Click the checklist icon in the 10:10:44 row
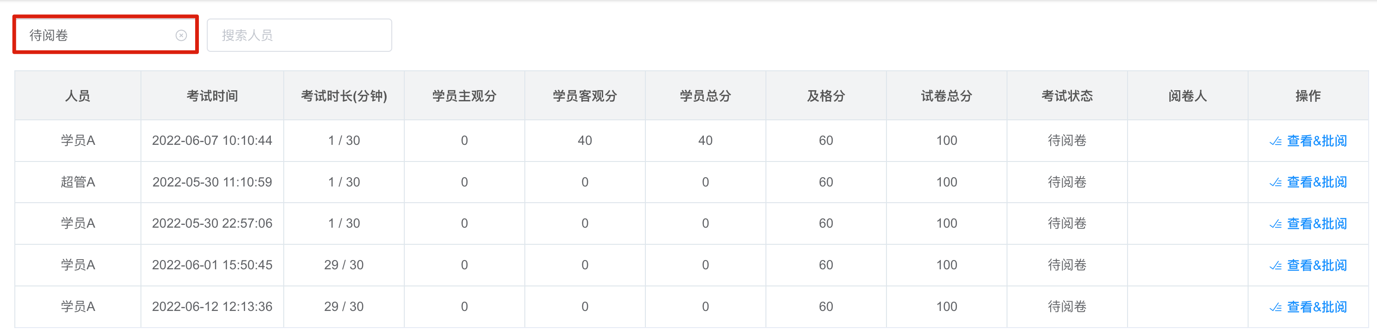 pyautogui.click(x=1275, y=142)
